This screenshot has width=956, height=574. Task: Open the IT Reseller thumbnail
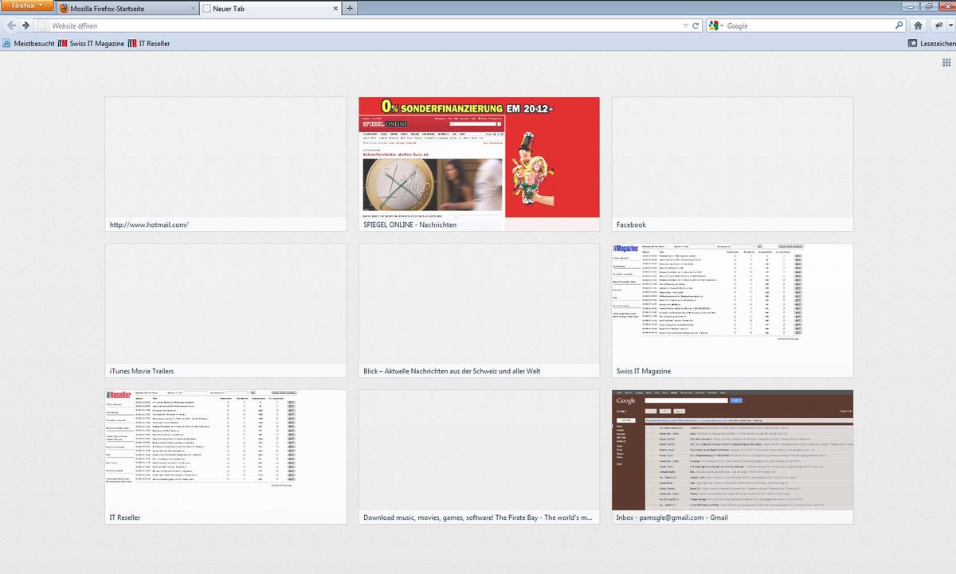pos(225,457)
